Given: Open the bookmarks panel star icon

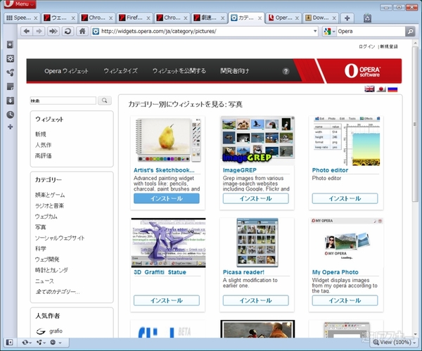Looking at the screenshot, I should pyautogui.click(x=11, y=45).
